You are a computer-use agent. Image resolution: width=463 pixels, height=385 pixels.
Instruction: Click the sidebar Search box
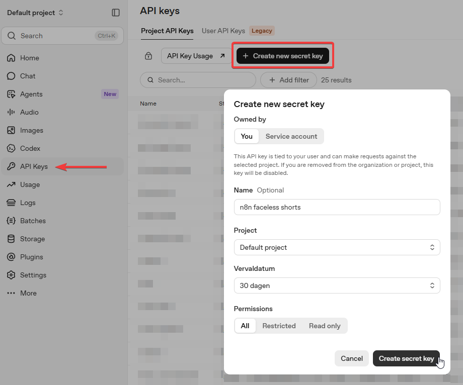62,36
